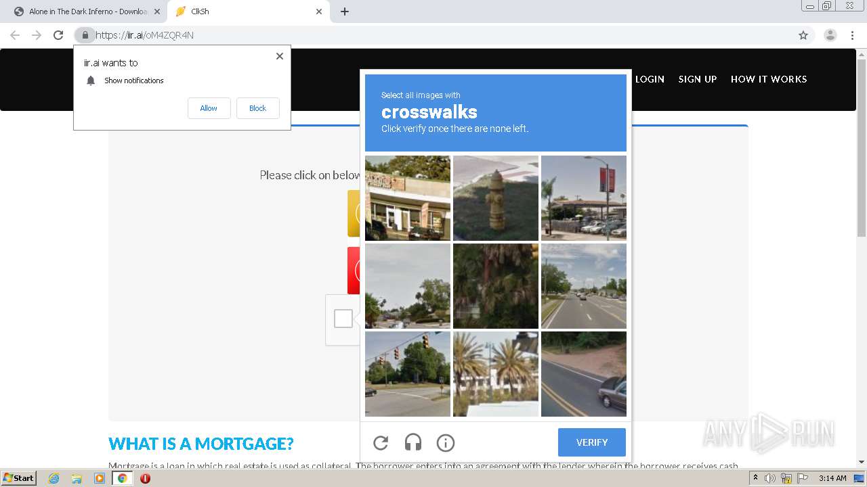Select the road with parked car tile
The height and width of the screenshot is (487, 867).
click(584, 374)
